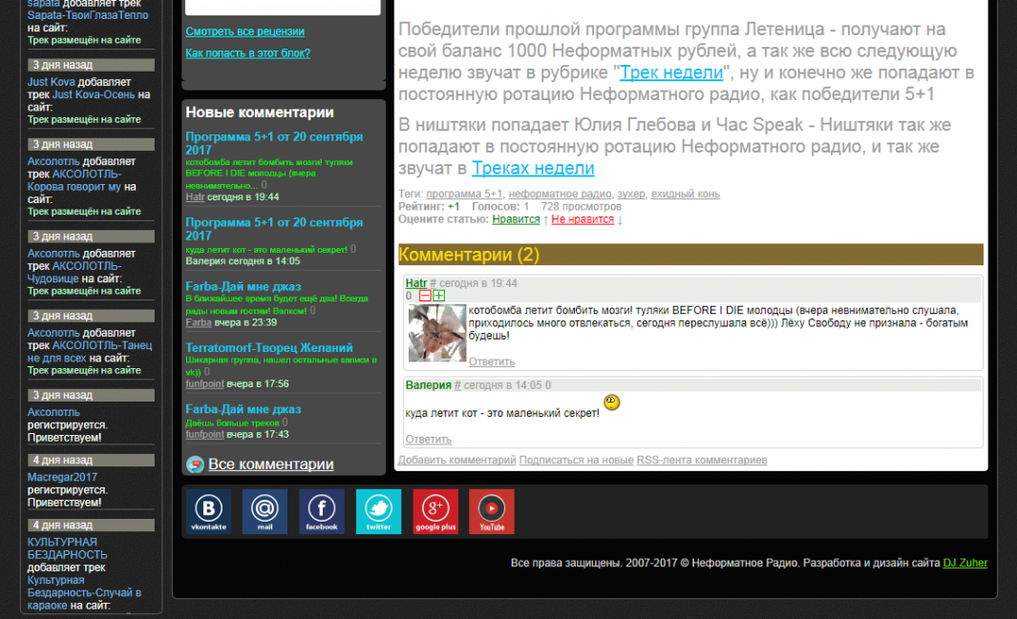Open RSS-лента комментариев feed link
The image size is (1017, 619).
coord(702,460)
